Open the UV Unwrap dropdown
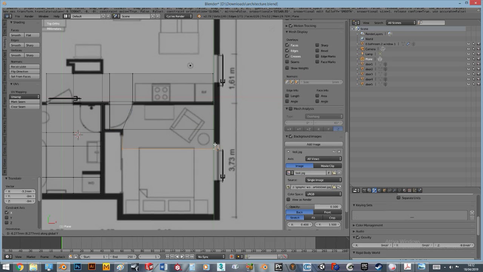Viewport: 483px width, 272px height. pyautogui.click(x=25, y=97)
